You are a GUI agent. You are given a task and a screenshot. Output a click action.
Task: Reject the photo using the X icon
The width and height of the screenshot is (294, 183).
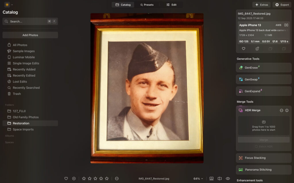[74, 178]
